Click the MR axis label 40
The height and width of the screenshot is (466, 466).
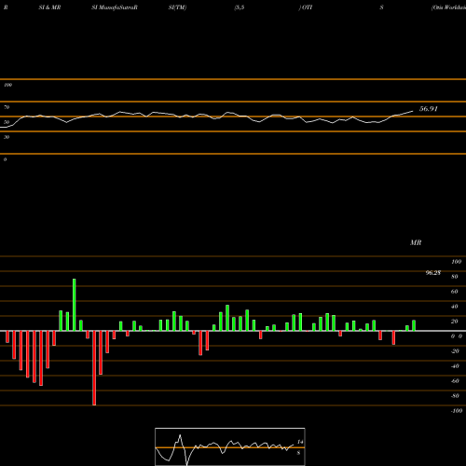click(455, 307)
